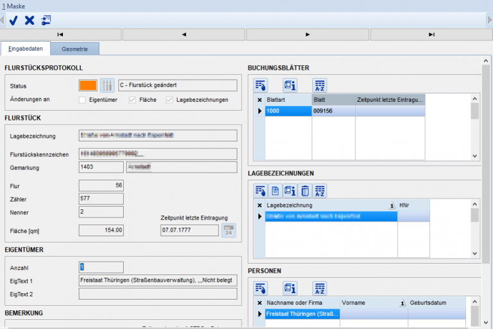Click the Flurstückskennzeichen field
Viewport: 493px width, 329px height.
[158, 154]
